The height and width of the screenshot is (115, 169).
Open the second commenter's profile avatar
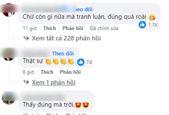[9, 54]
